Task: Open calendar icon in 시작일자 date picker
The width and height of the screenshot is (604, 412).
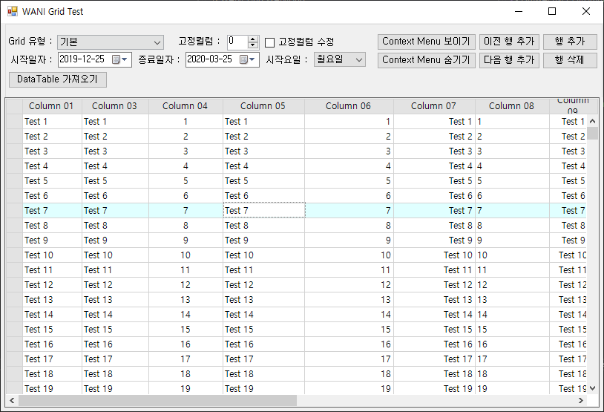Action: (x=119, y=59)
